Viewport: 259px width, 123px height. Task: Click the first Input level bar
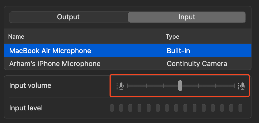[x=112, y=108]
